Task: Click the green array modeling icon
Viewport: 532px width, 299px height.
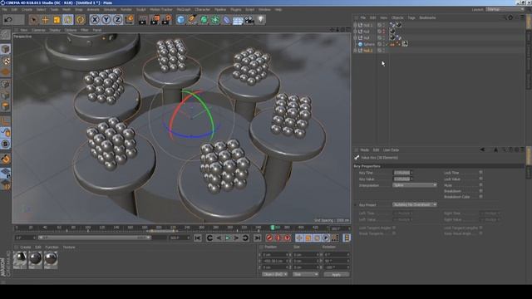Action: tap(215, 20)
